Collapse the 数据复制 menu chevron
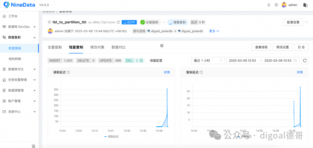This screenshot has width=313, height=148. 34,38
